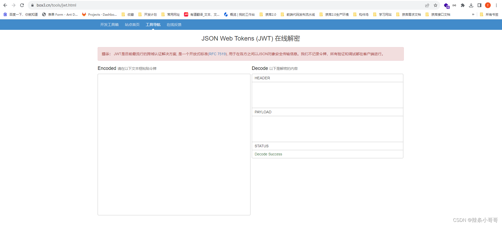Open the Extensions puzzle-piece menu
The image size is (502, 225).
click(463, 5)
